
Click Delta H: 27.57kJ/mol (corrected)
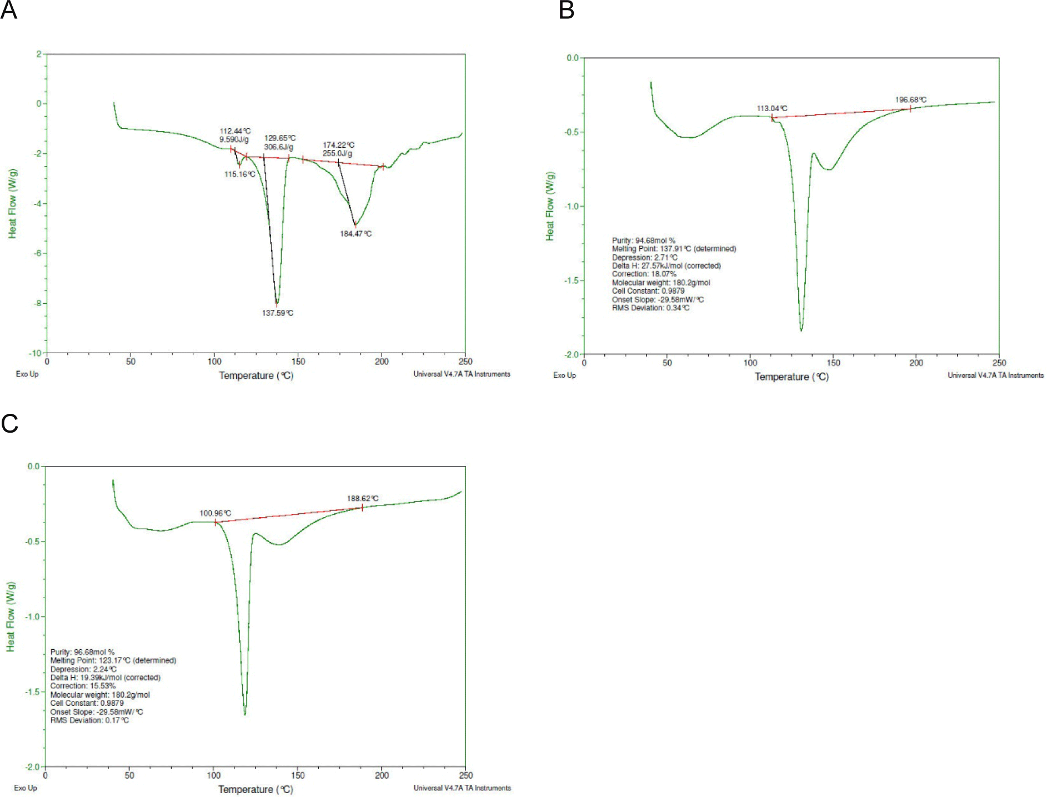pyautogui.click(x=667, y=266)
